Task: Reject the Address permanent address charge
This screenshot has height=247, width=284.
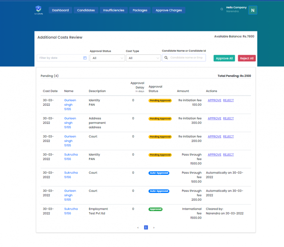Action: 229,118
